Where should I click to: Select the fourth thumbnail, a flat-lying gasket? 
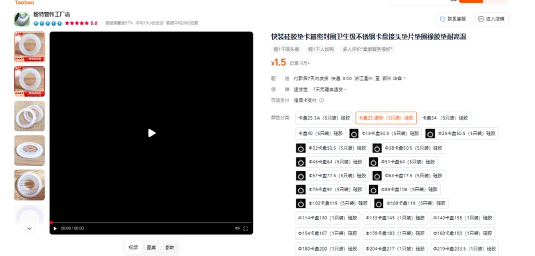(x=29, y=150)
